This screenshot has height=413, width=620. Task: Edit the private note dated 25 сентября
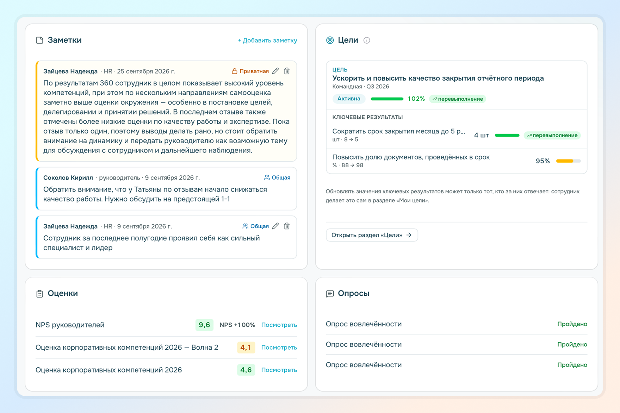point(275,71)
